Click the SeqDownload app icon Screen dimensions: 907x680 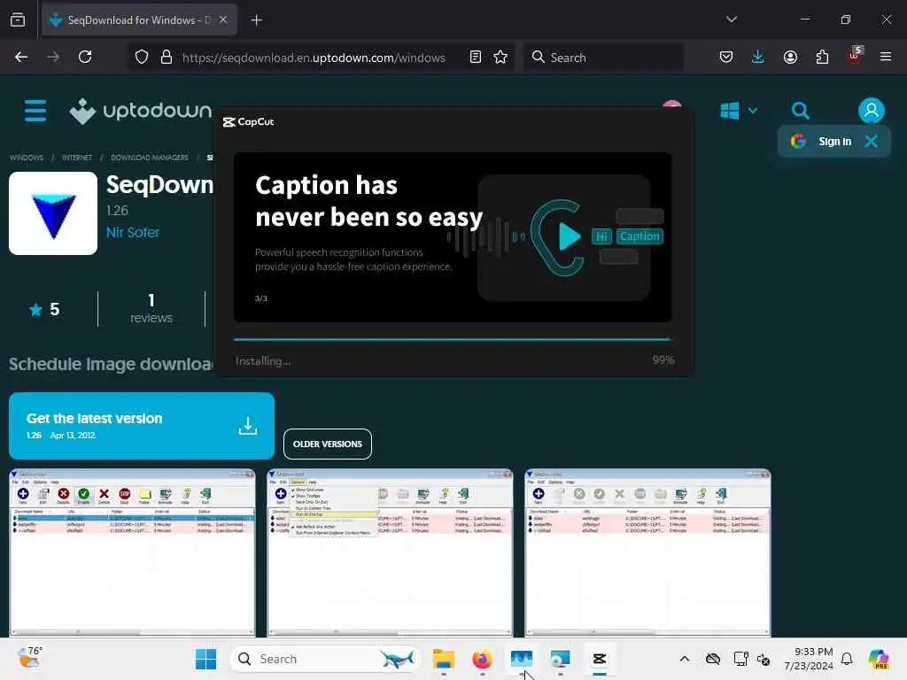(x=53, y=213)
